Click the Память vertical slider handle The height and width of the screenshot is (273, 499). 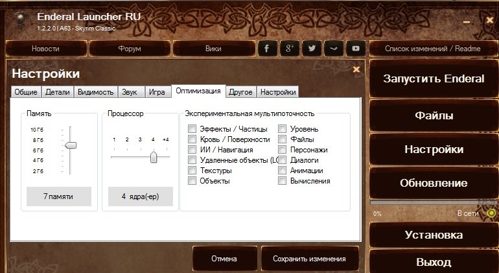[71, 145]
